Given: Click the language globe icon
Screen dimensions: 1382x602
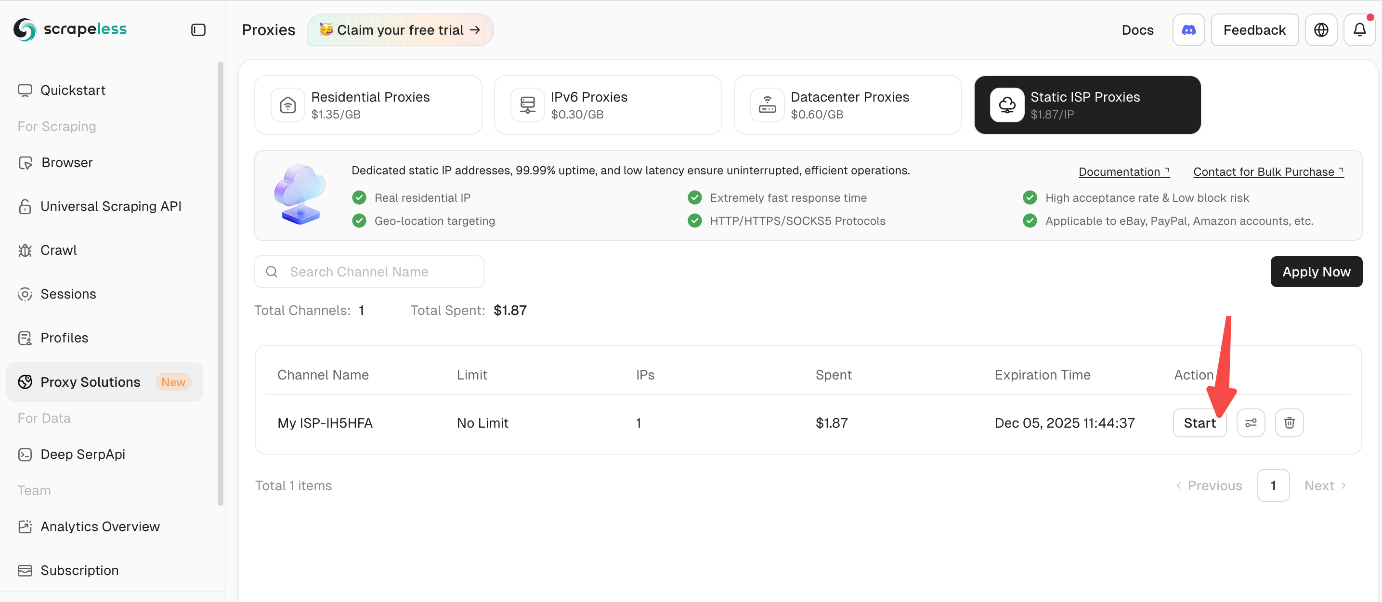Looking at the screenshot, I should coord(1320,30).
